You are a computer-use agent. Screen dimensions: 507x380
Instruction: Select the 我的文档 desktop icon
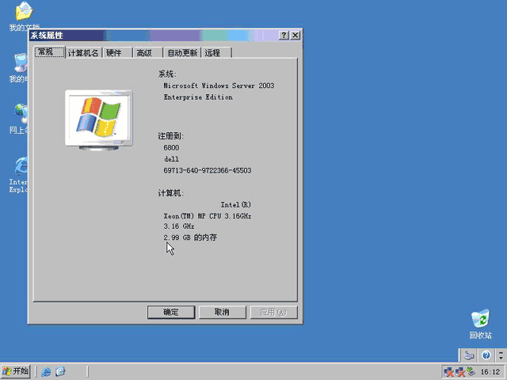[25, 16]
